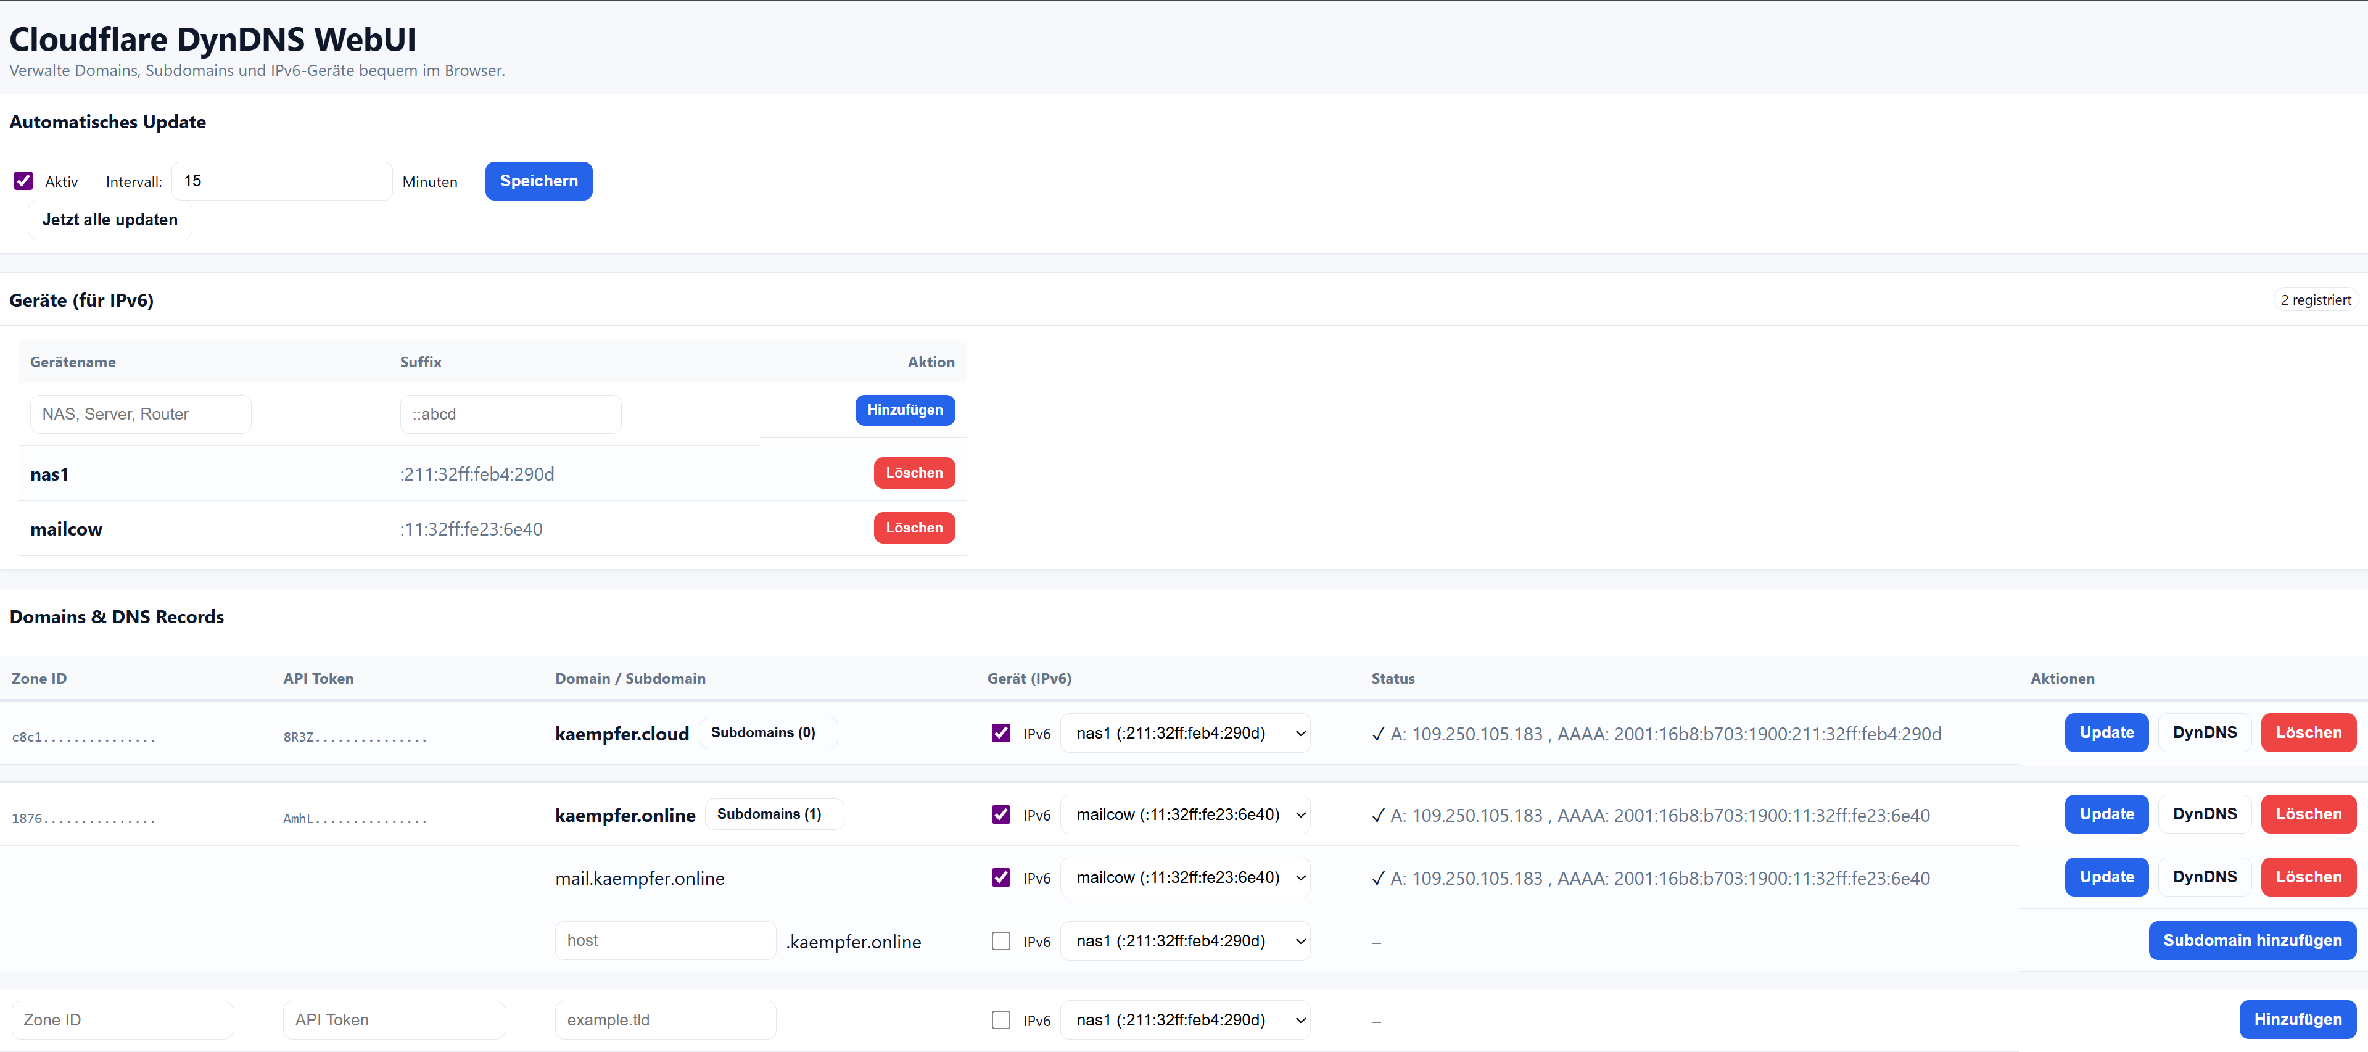
Task: Click the host subdomain input field
Action: [664, 941]
